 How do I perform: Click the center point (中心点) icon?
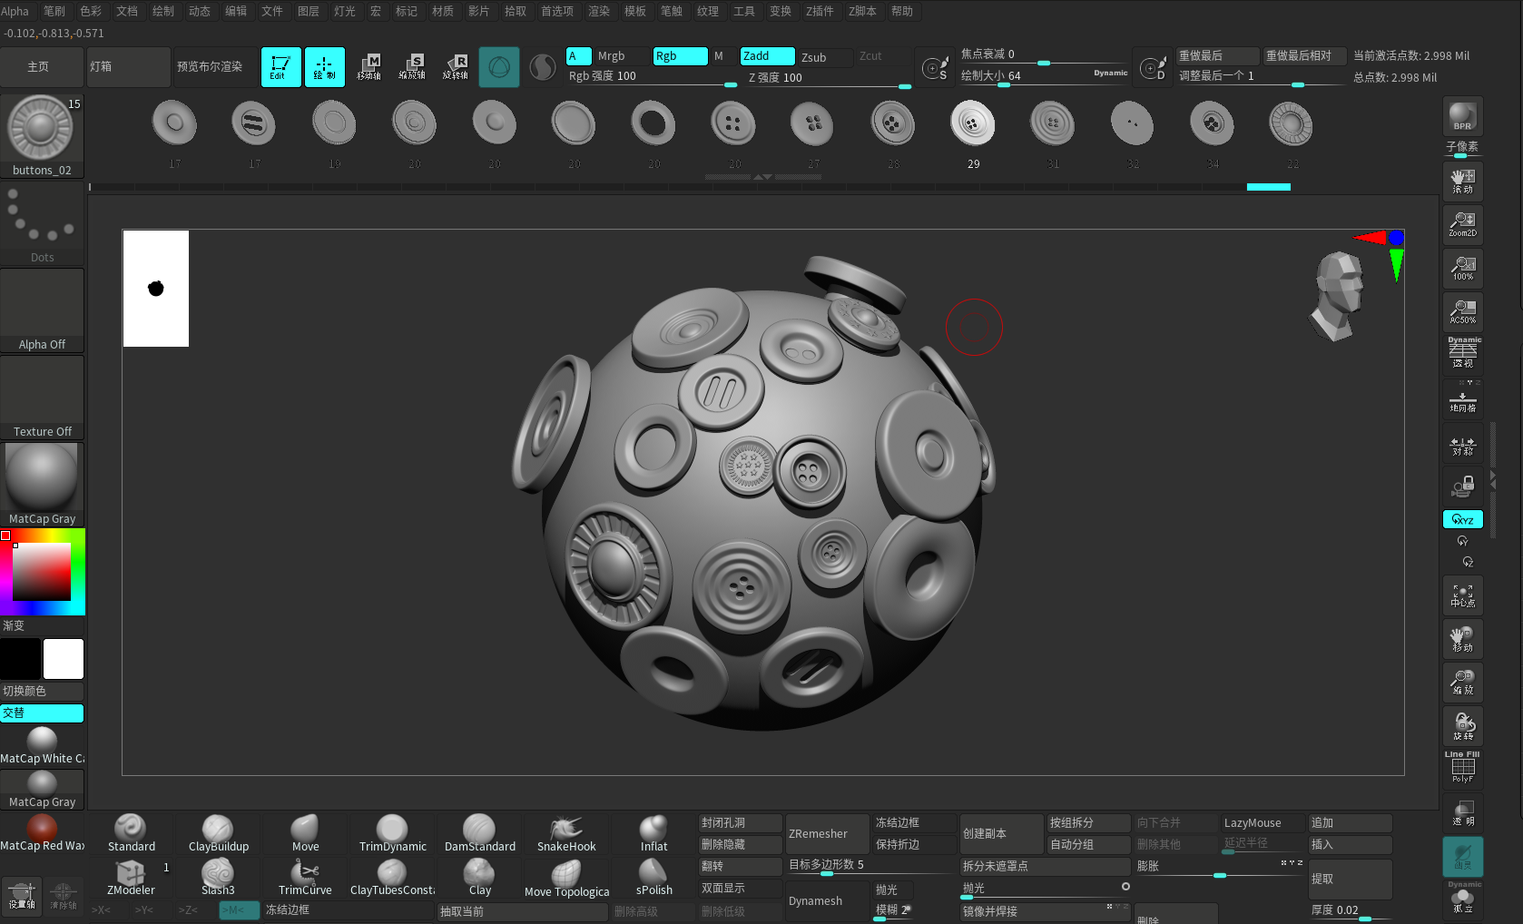pos(1462,595)
